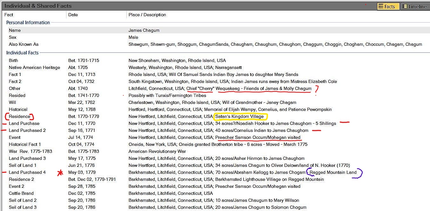Select the Birth fact in New Shoreham

click(x=14, y=60)
